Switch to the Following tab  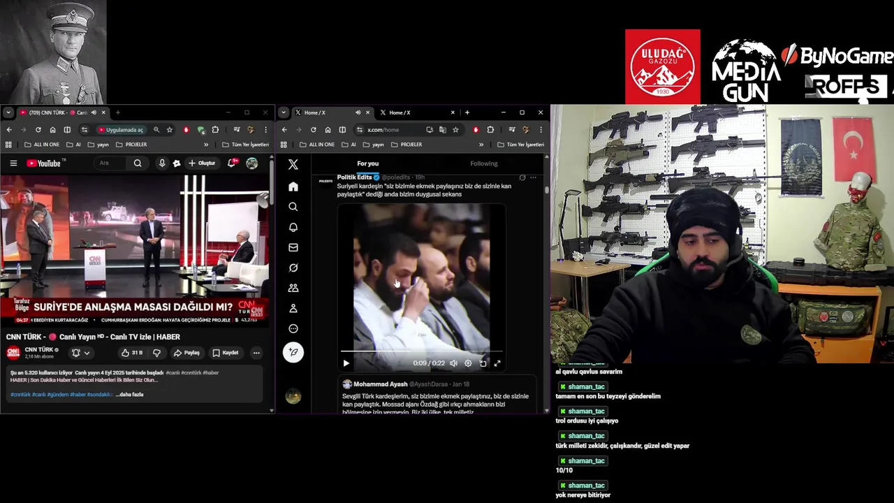tap(483, 163)
